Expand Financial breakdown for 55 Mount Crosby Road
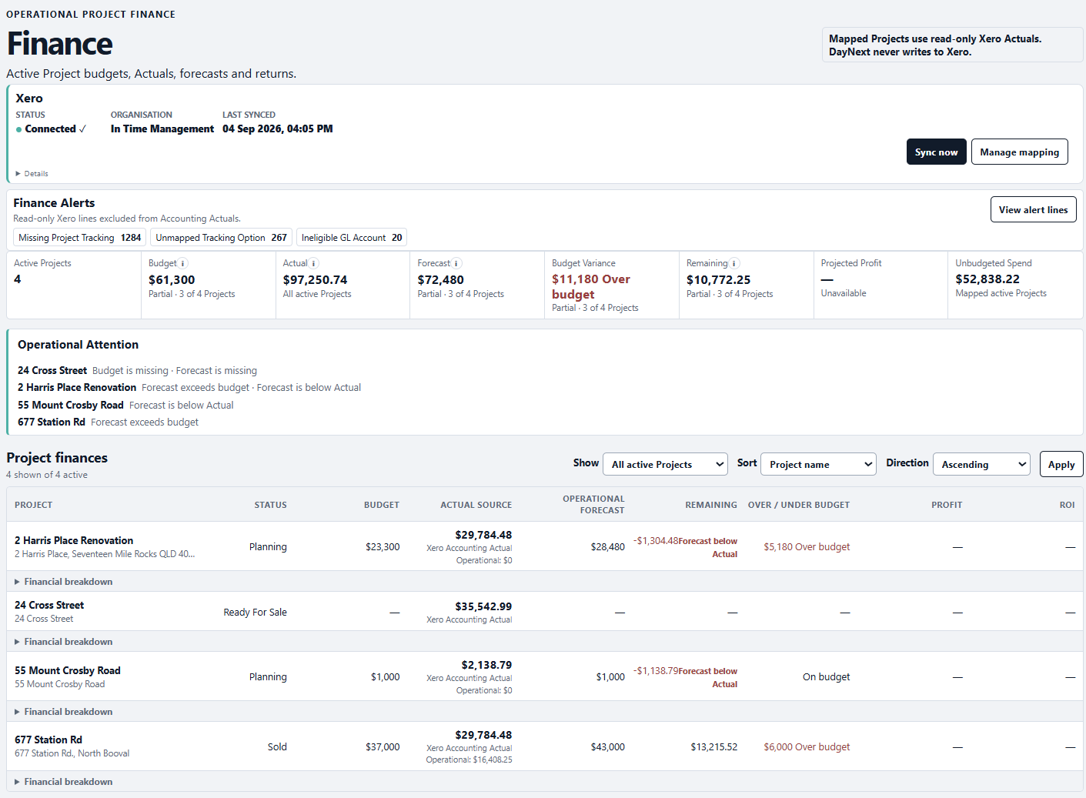The width and height of the screenshot is (1086, 798). coord(64,712)
